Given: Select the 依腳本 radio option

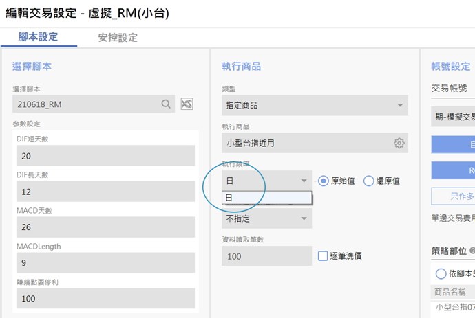Looking at the screenshot, I should tap(441, 273).
